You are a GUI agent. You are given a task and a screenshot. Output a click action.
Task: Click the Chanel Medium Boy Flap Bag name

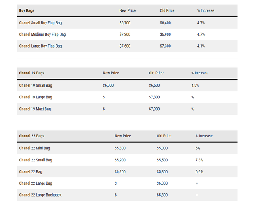(x=42, y=34)
